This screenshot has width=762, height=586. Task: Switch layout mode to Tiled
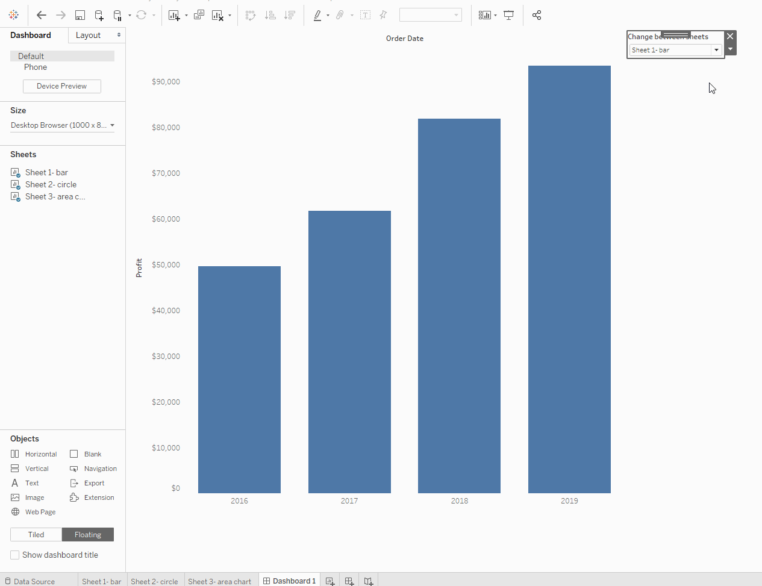tap(36, 534)
